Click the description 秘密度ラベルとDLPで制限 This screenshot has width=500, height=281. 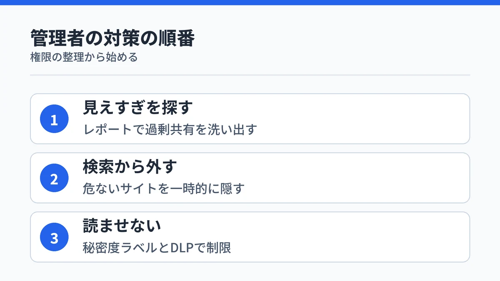(157, 248)
